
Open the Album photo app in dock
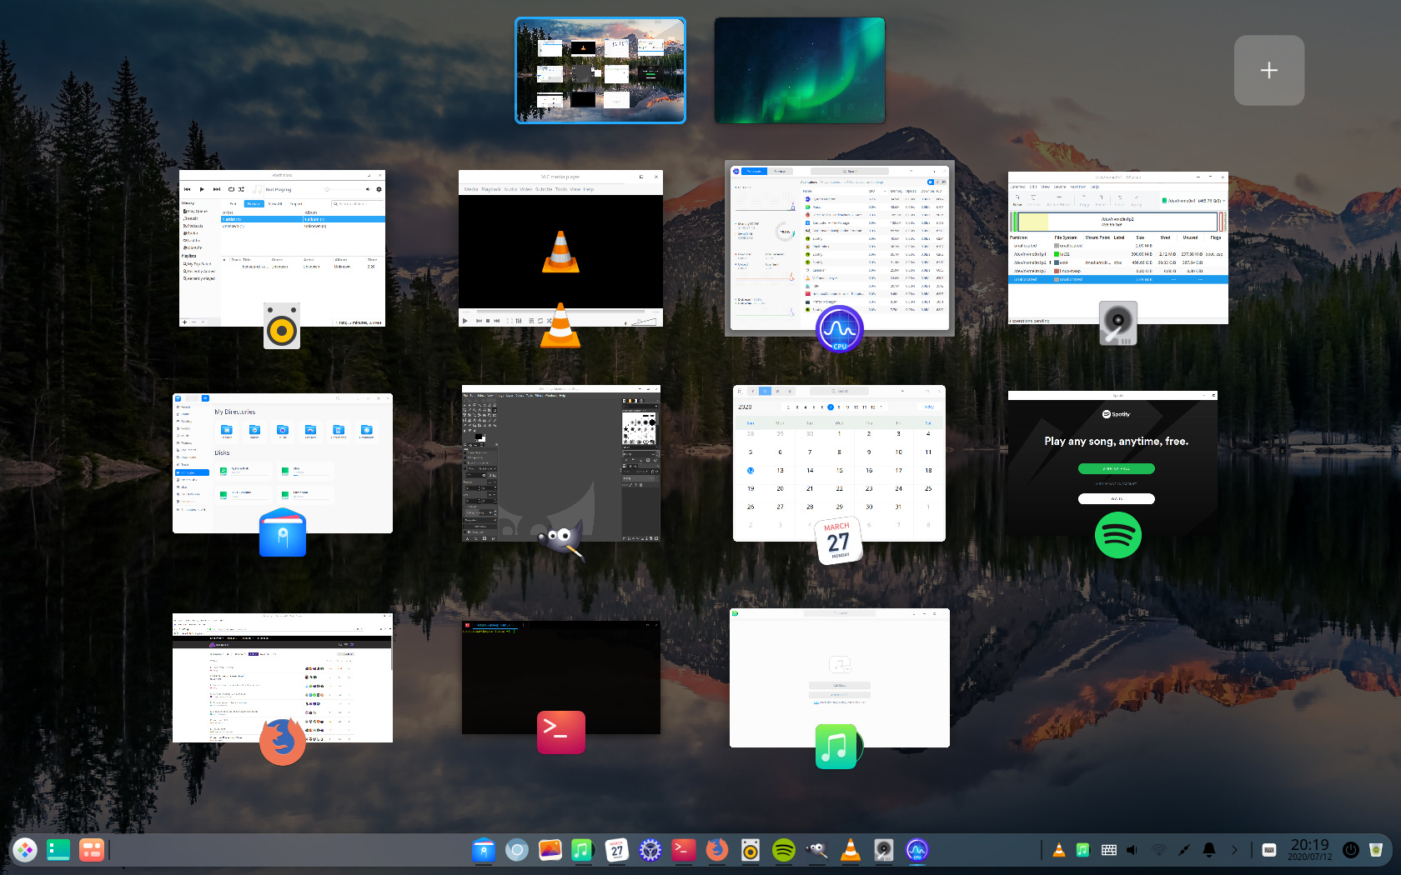click(550, 850)
